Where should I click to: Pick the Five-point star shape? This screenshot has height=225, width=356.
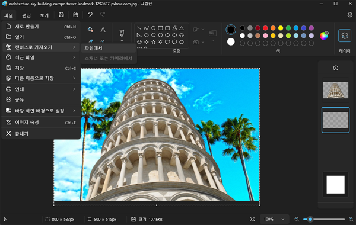153,42
